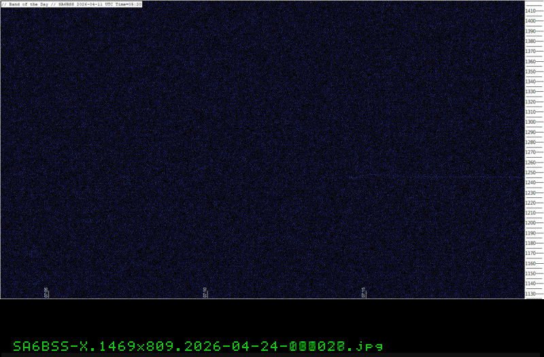Click the 1360 frequency scale label
Screen dimensions: 544x357
click(x=530, y=61)
